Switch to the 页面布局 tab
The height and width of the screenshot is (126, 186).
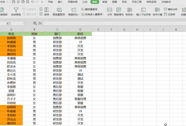72,2
